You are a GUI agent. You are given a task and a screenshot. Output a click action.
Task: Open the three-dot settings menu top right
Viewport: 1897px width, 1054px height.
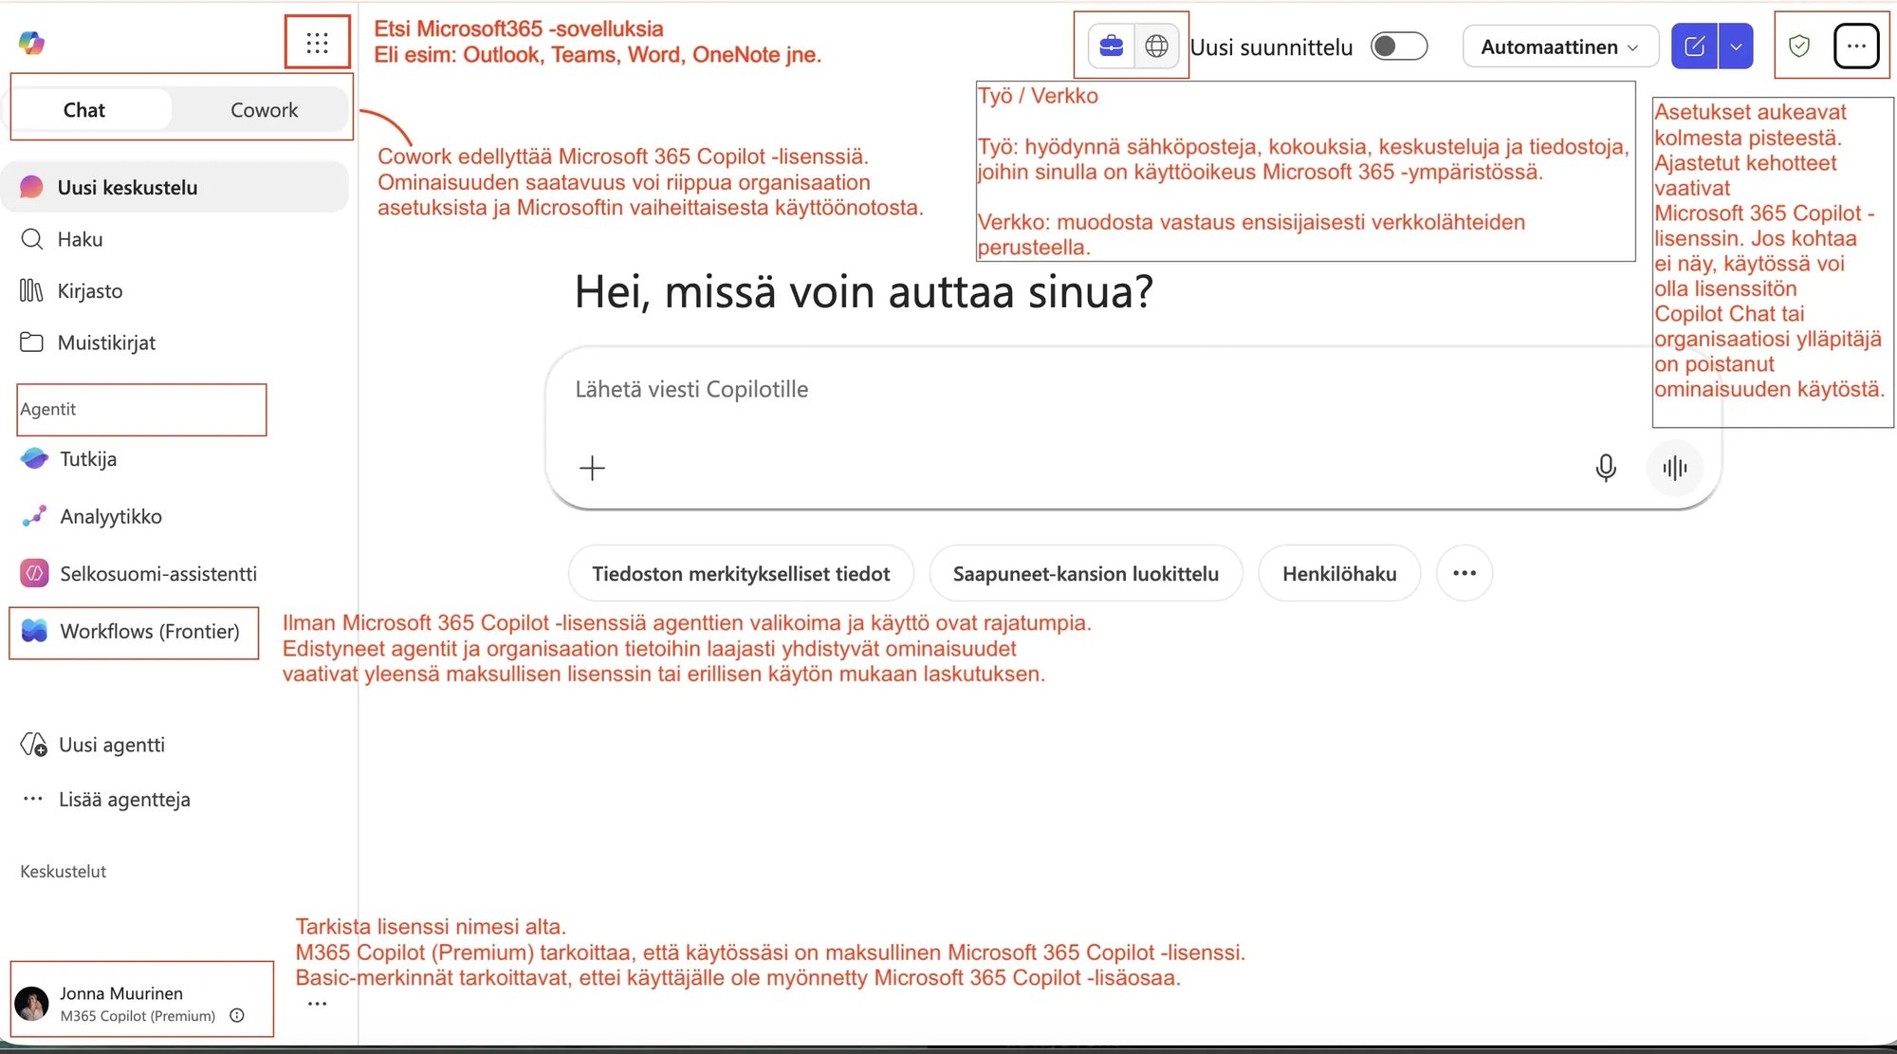click(x=1855, y=46)
